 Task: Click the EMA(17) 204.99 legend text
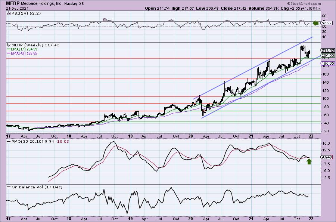[x=24, y=49]
